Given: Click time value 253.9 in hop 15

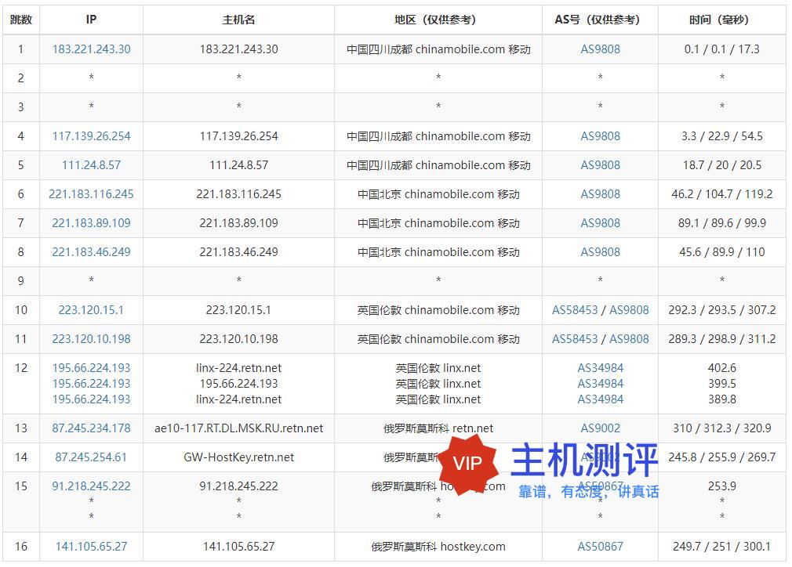Looking at the screenshot, I should 721,486.
